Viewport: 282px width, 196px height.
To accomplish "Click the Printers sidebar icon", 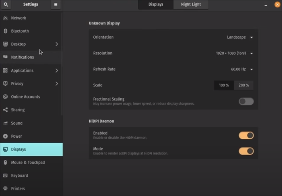I will (5, 189).
